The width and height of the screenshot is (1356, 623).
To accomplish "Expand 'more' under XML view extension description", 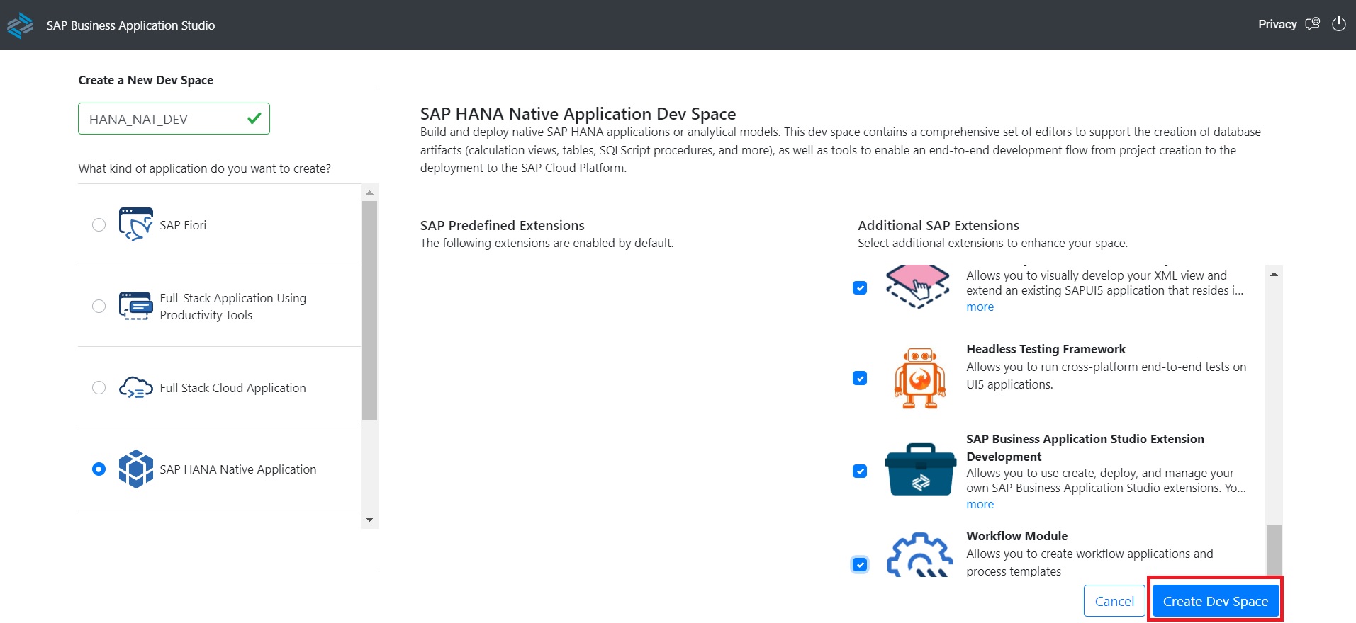I will click(980, 307).
